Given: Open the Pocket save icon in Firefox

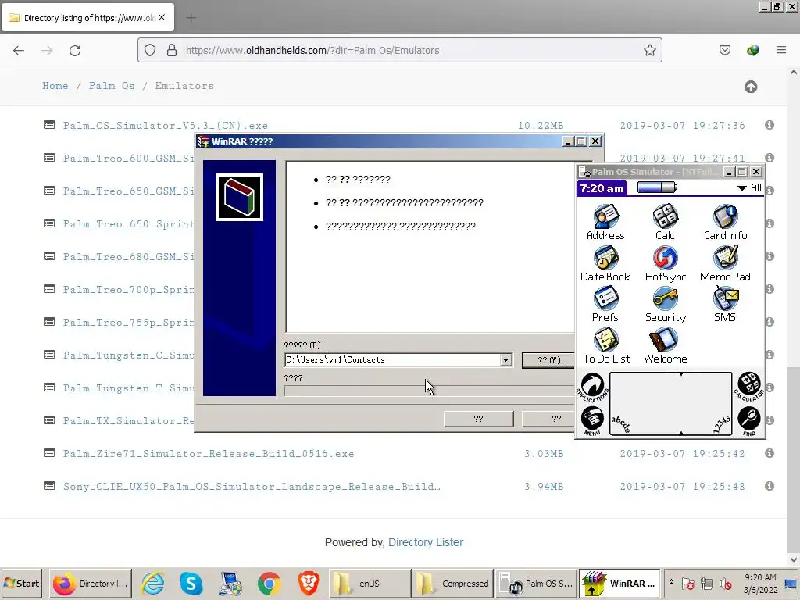Looking at the screenshot, I should pos(724,50).
